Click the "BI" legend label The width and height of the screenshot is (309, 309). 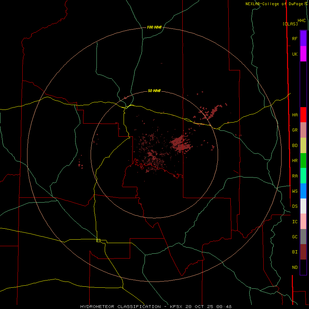click(295, 252)
